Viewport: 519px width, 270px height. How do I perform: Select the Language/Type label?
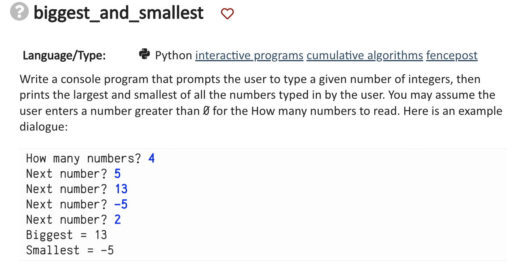point(64,55)
